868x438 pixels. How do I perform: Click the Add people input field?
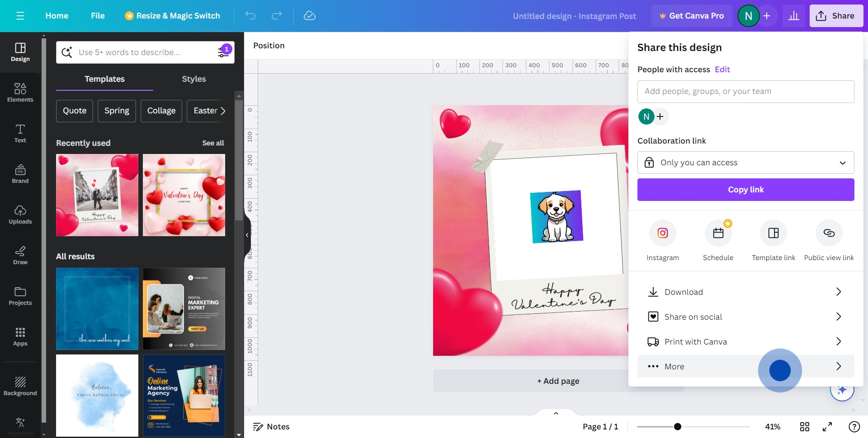pos(745,92)
